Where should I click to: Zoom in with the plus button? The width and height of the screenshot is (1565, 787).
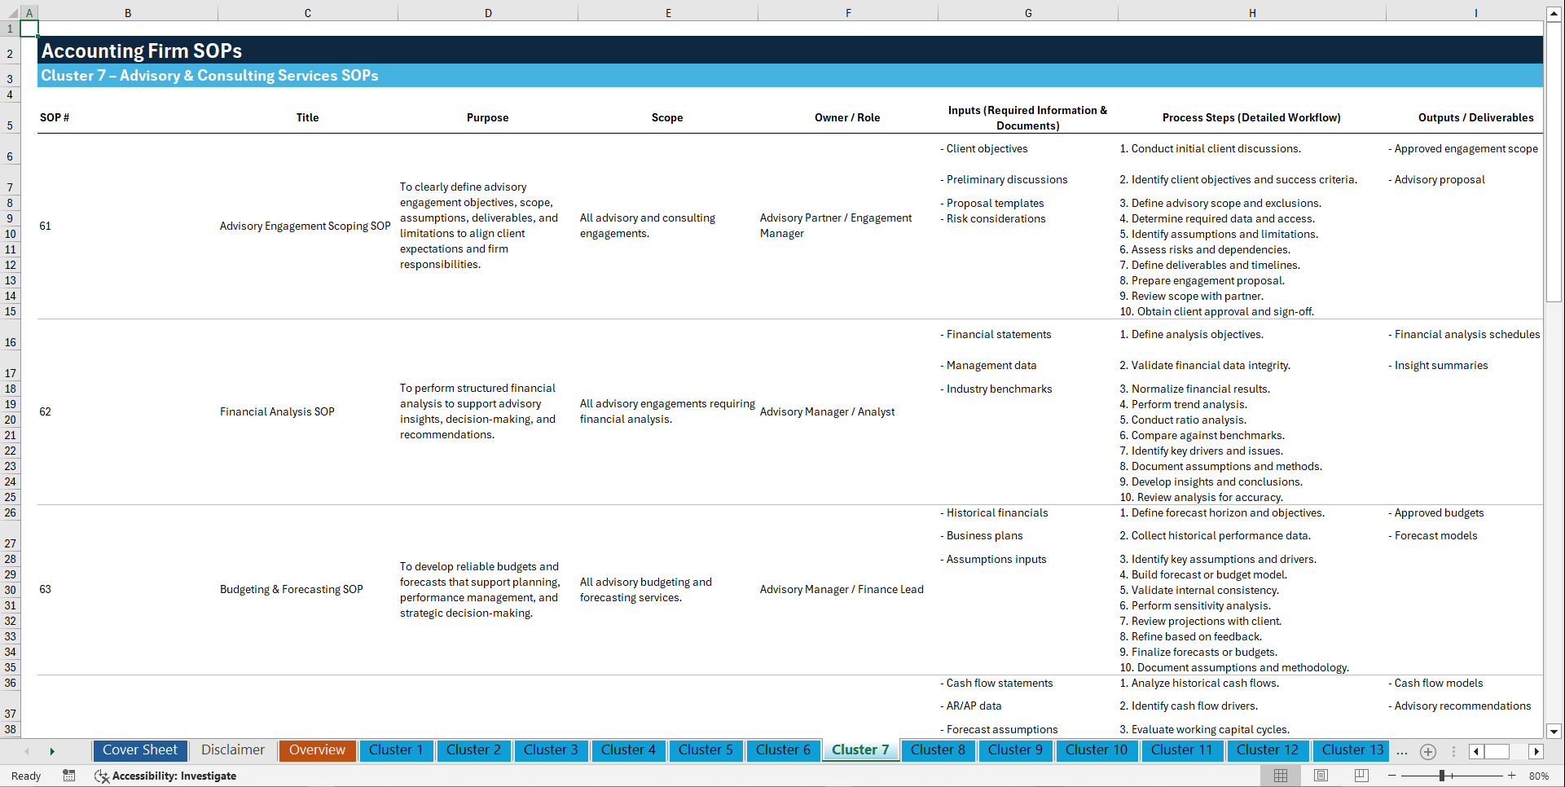pos(1512,776)
